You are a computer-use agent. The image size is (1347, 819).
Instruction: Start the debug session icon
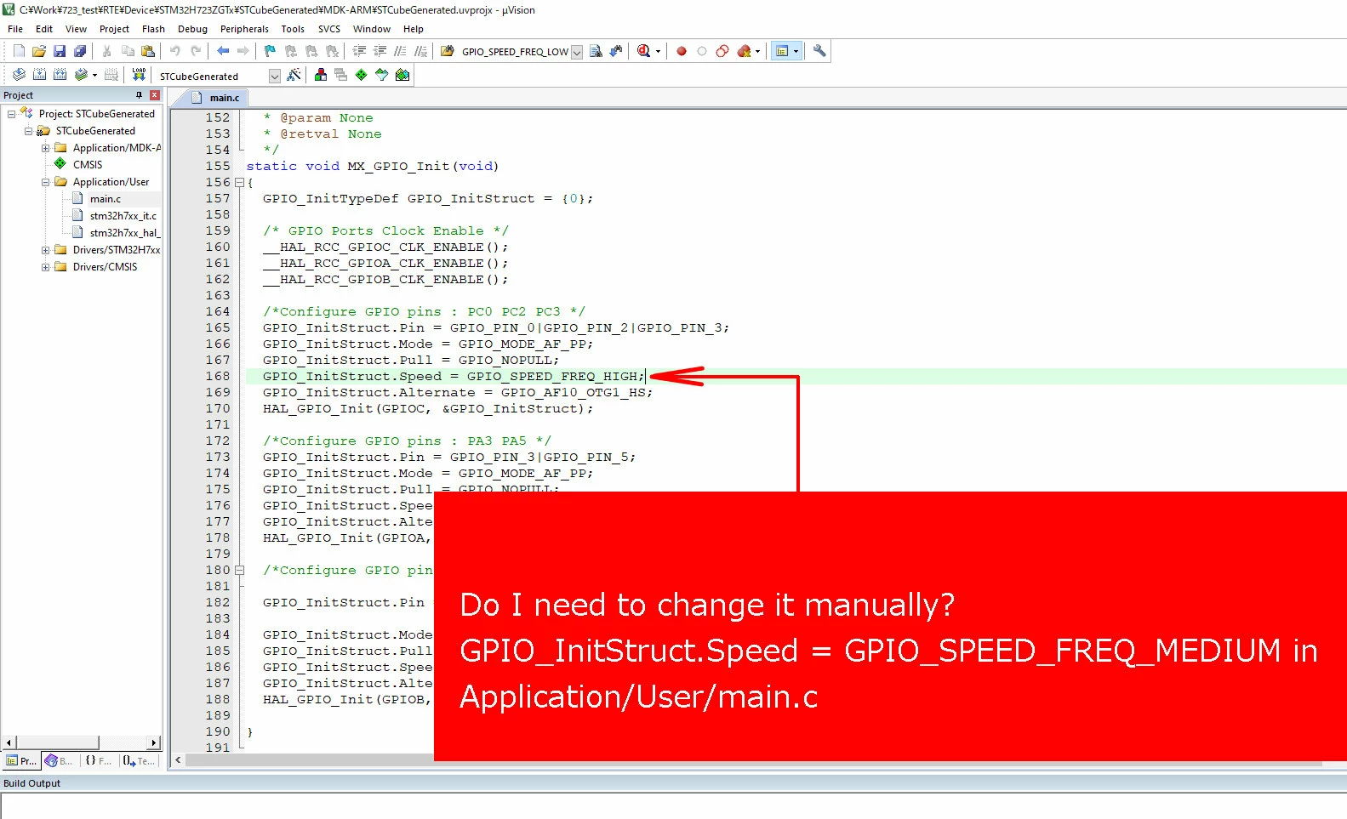(644, 51)
